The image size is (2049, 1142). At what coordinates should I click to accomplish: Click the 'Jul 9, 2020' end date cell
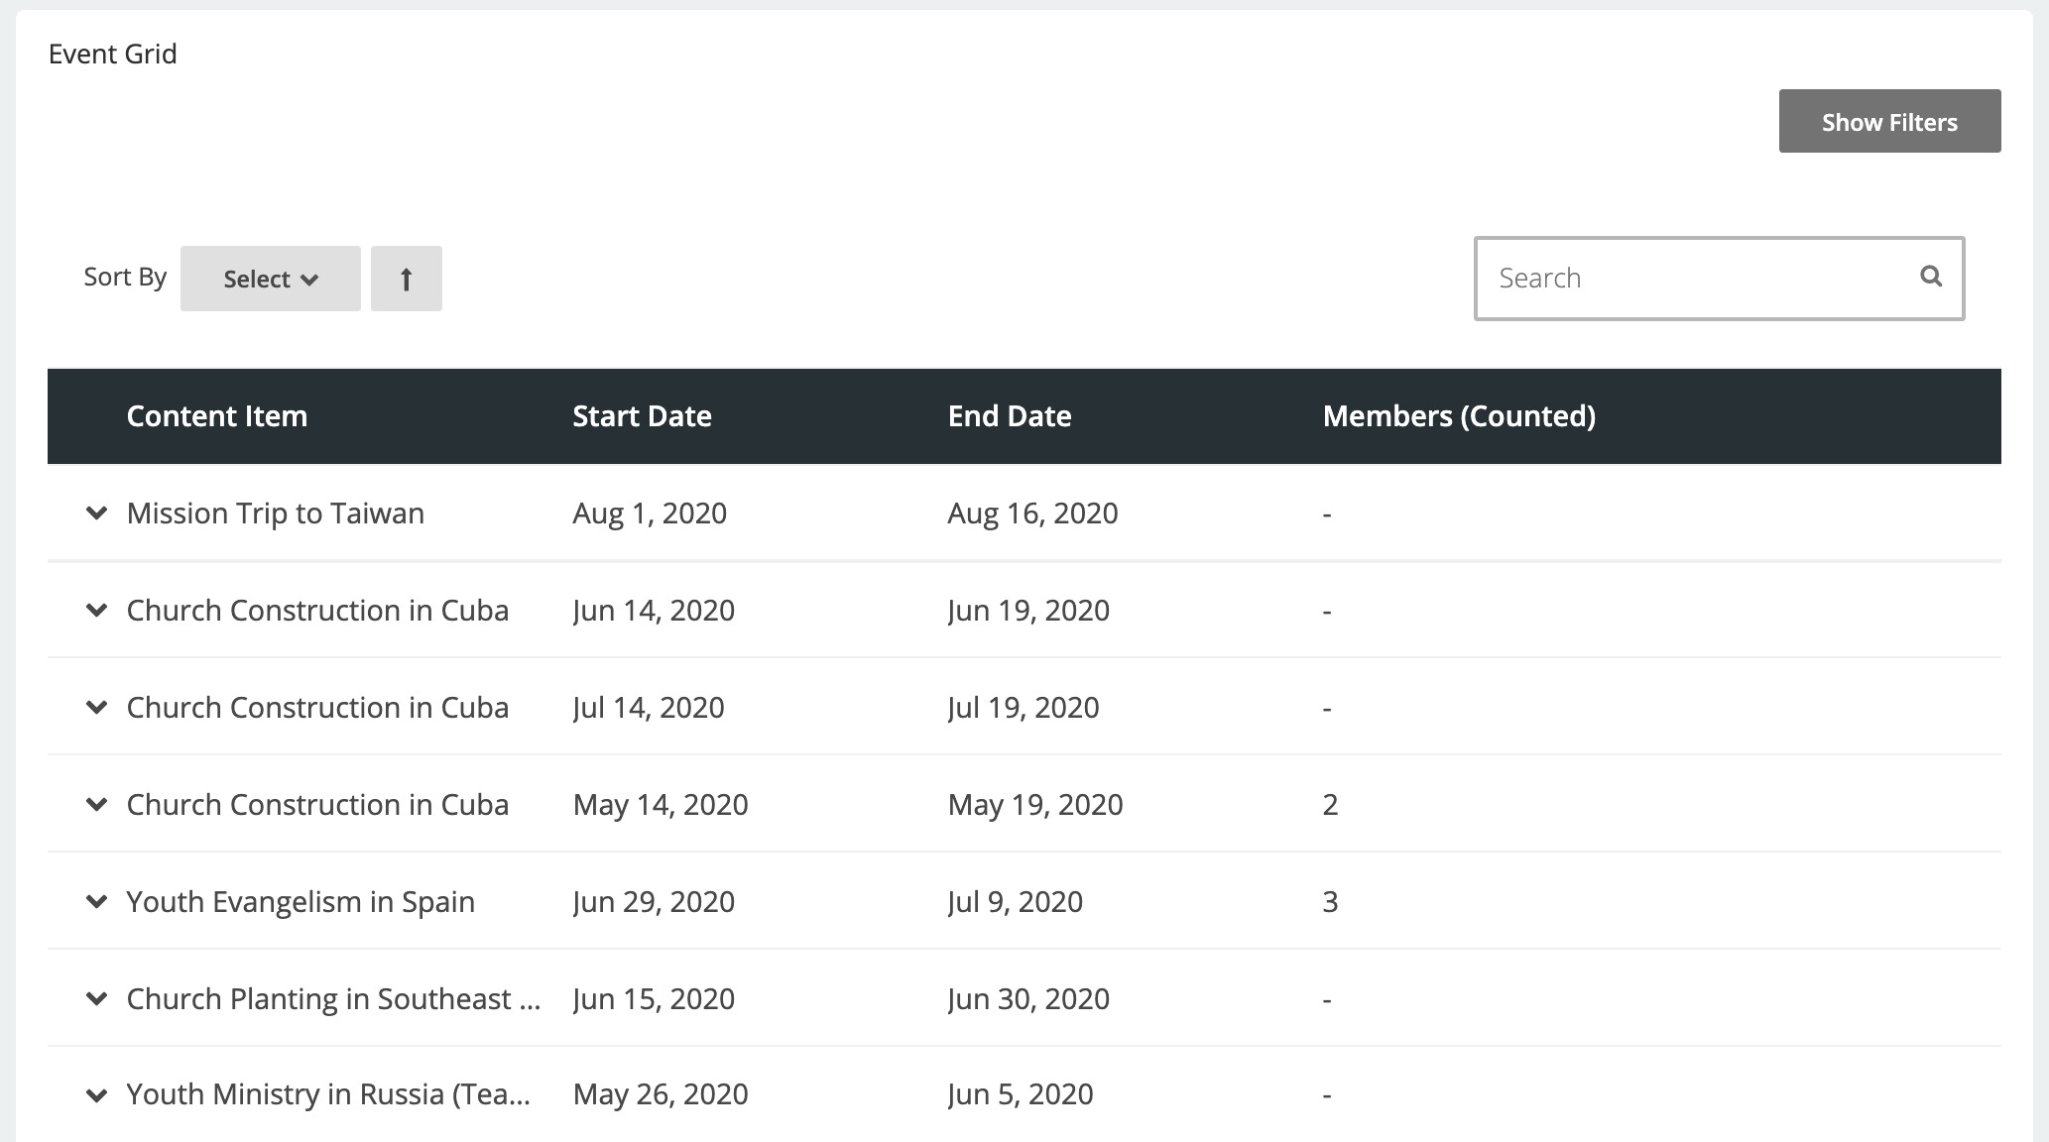coord(1016,902)
